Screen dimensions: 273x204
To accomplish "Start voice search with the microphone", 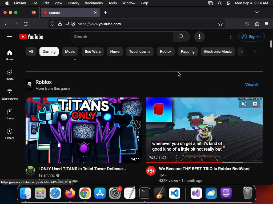I will tap(199, 37).
